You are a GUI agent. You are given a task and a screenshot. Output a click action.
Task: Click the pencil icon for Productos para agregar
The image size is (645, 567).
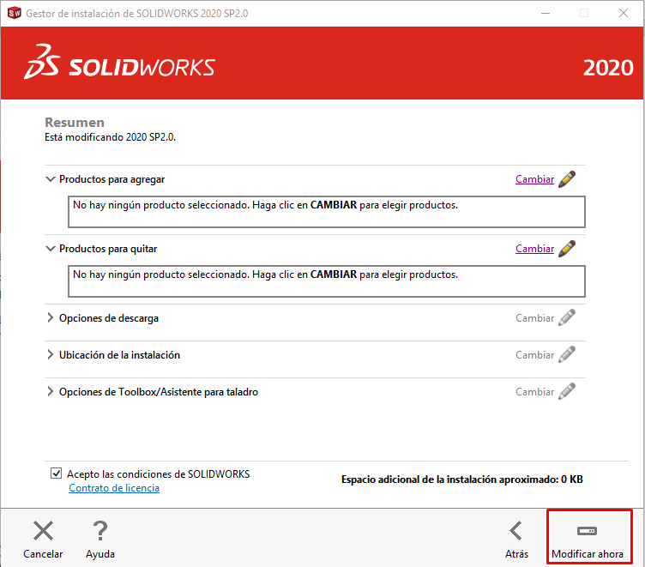coord(567,179)
